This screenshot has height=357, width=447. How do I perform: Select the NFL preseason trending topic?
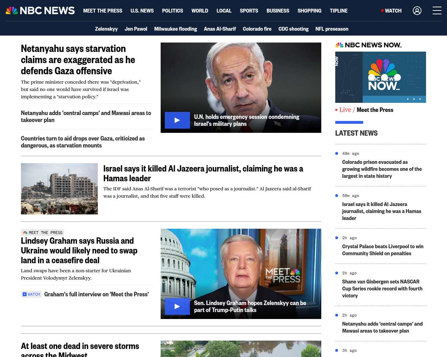click(x=332, y=29)
